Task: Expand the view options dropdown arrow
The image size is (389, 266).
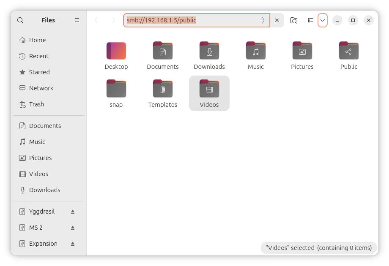Action: [323, 20]
